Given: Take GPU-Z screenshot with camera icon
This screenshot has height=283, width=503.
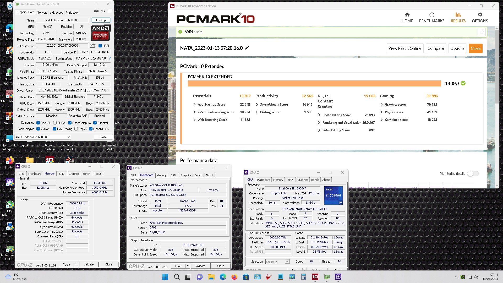Looking at the screenshot, I should click(96, 11).
